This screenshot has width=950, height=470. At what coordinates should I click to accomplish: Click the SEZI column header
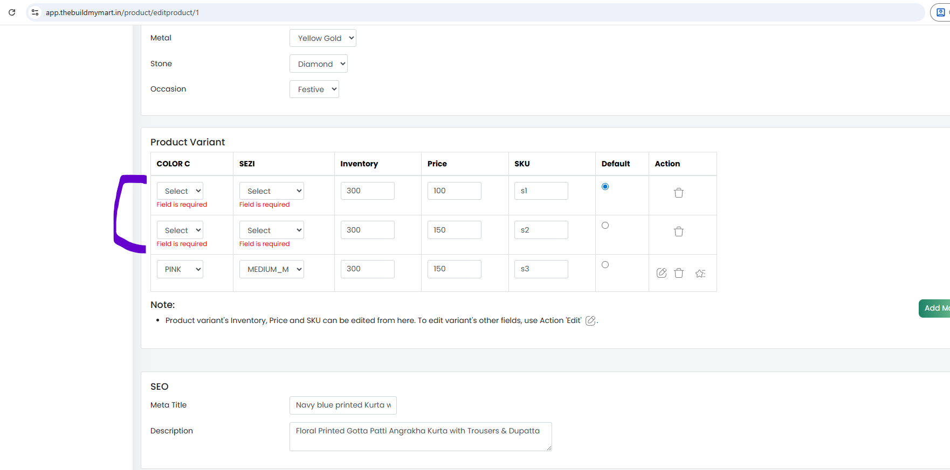[x=247, y=164]
